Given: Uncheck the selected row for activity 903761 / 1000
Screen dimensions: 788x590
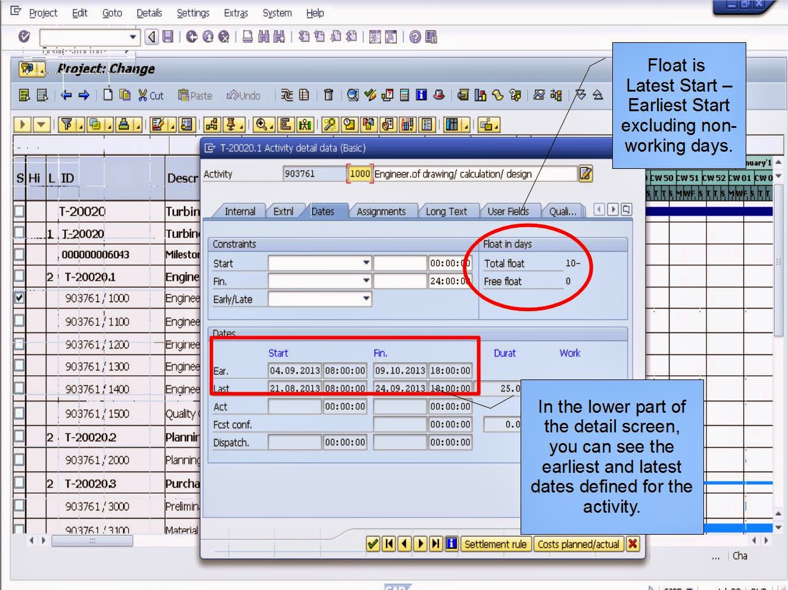Looking at the screenshot, I should (x=19, y=298).
